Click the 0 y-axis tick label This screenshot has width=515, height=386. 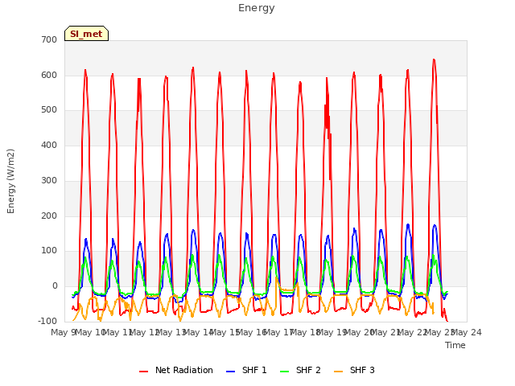pos(55,286)
